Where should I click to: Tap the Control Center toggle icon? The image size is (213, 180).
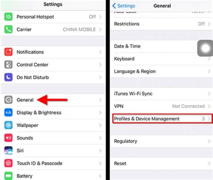coord(8,65)
